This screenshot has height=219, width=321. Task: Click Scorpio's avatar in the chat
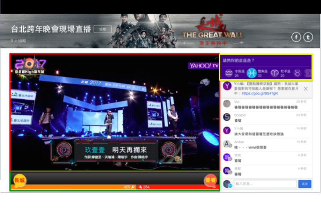click(x=227, y=117)
